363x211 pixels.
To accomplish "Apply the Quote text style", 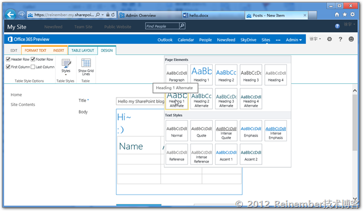I will 201,130.
